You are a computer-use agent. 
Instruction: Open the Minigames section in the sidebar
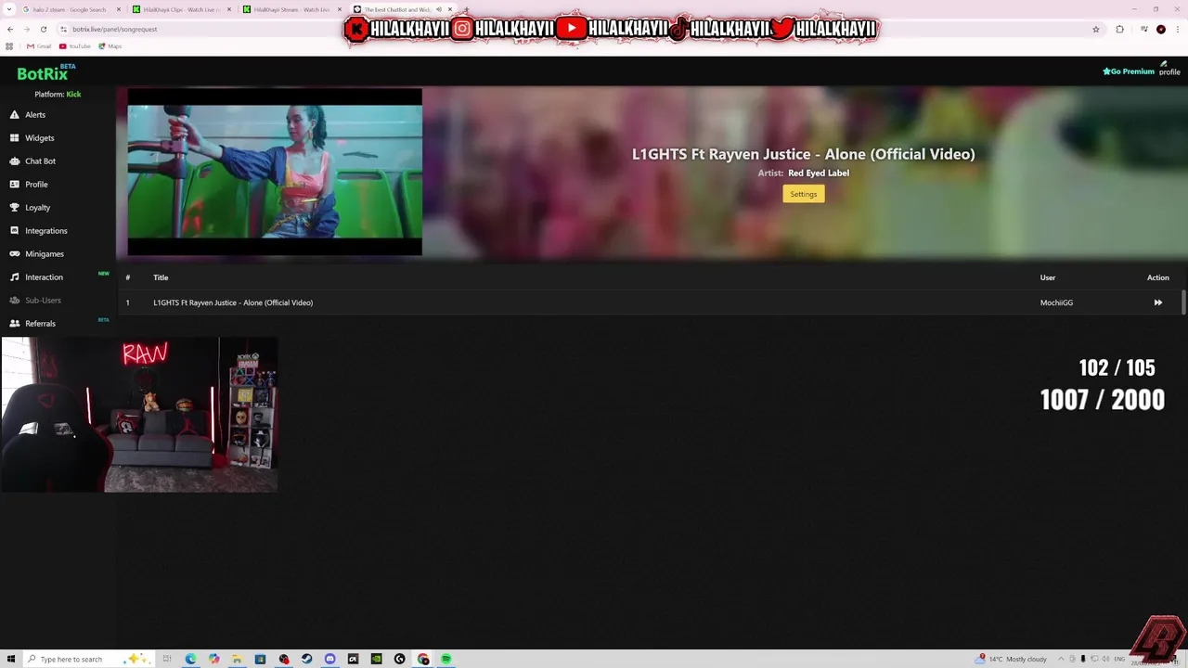pyautogui.click(x=37, y=254)
